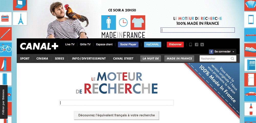Select the calendar tile on left
This screenshot has height=123, width=256.
pos(6,19)
